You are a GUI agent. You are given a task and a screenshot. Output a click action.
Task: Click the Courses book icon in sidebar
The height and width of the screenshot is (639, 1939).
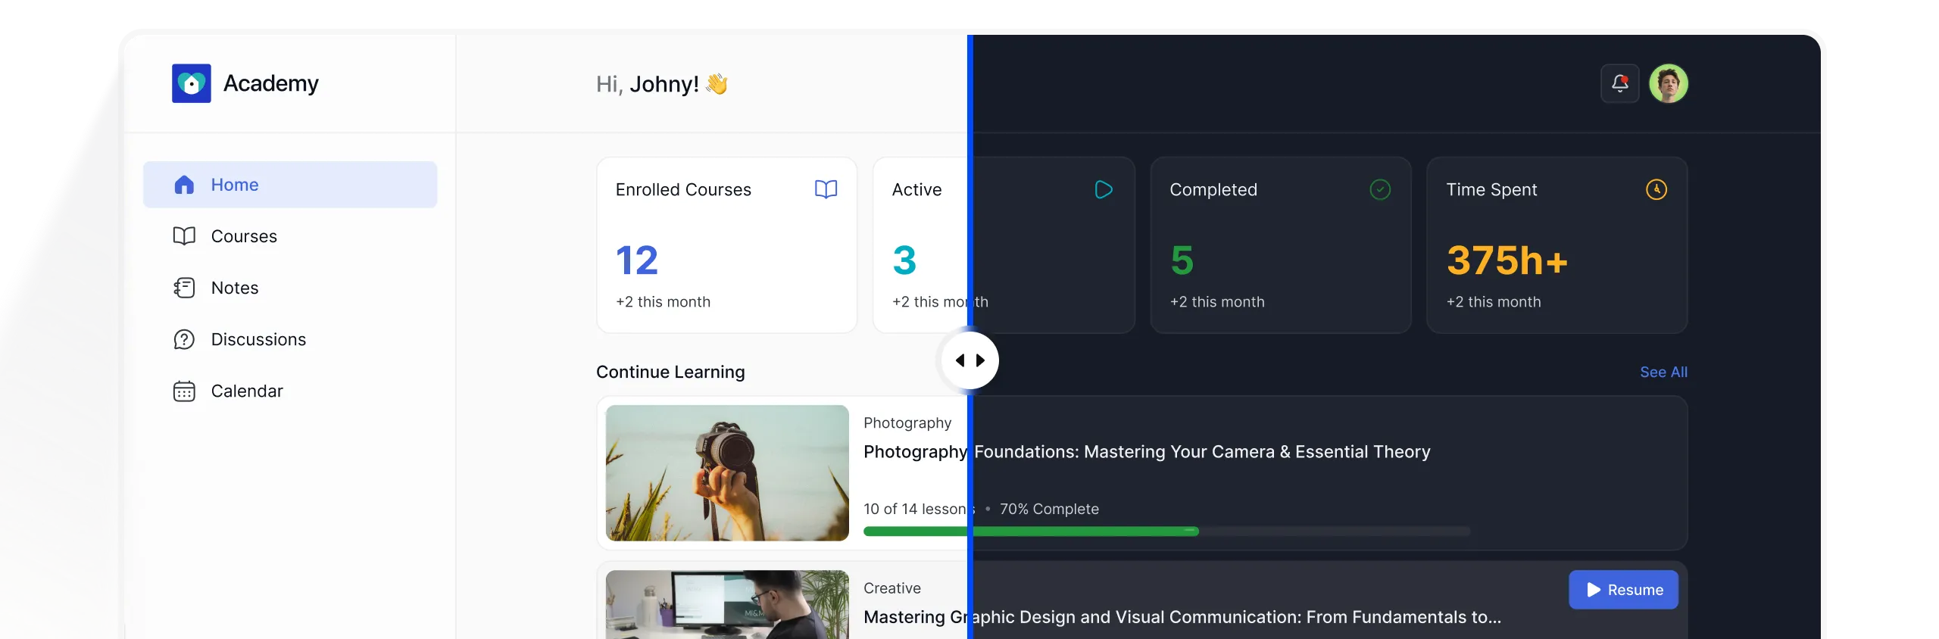(184, 236)
